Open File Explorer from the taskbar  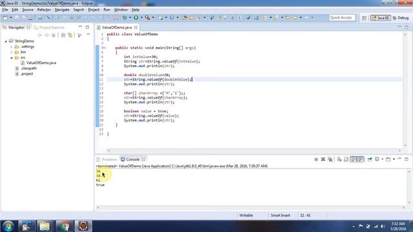[x=45, y=226]
